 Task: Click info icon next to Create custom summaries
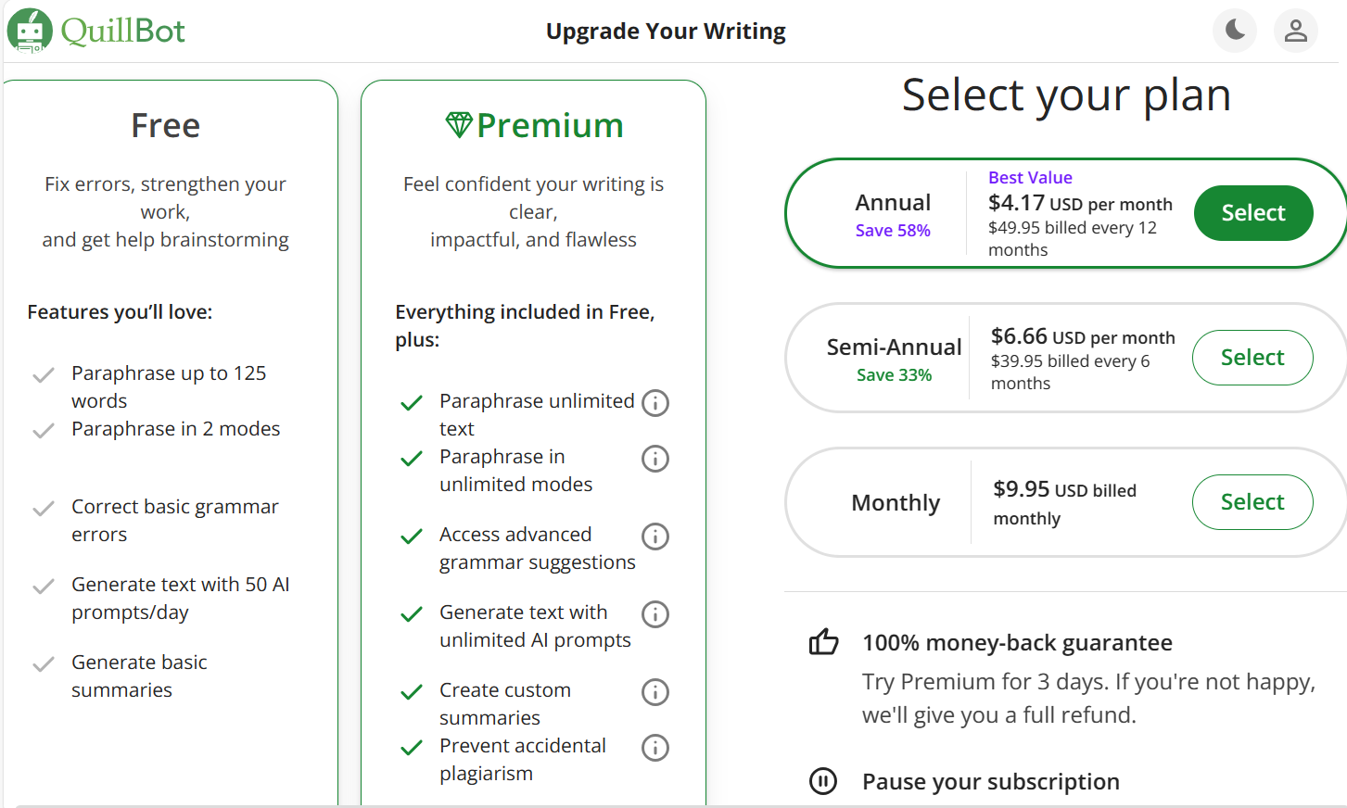click(655, 692)
